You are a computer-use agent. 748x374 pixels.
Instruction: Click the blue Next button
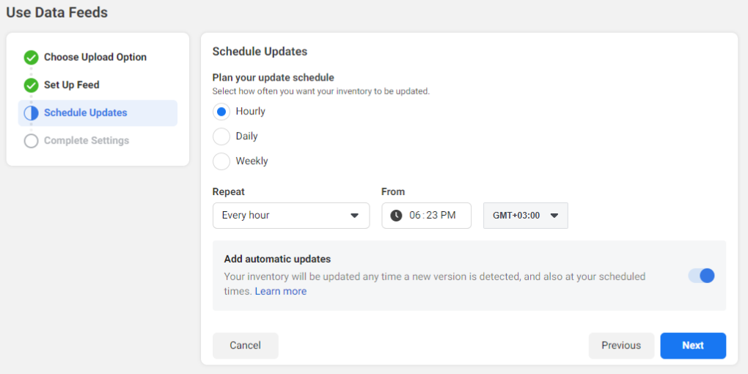point(693,345)
